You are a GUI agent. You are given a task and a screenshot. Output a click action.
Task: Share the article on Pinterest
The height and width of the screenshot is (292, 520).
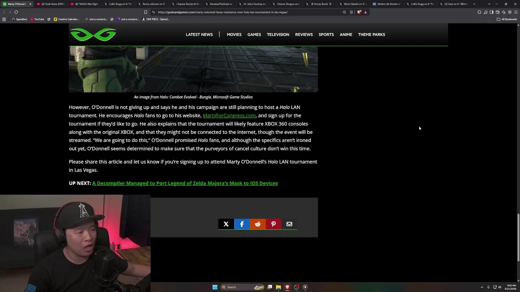pos(273,224)
